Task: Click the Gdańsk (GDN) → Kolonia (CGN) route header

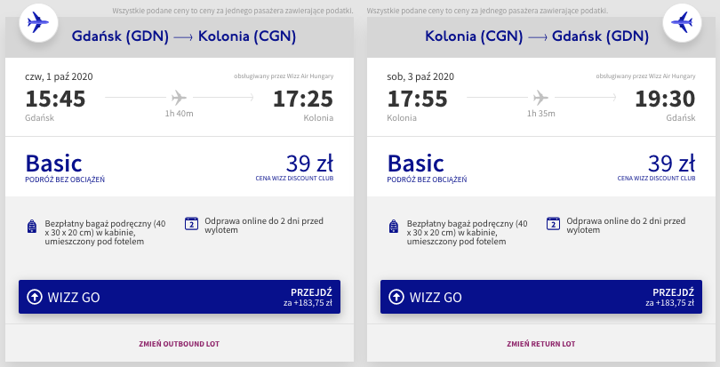Action: point(184,36)
